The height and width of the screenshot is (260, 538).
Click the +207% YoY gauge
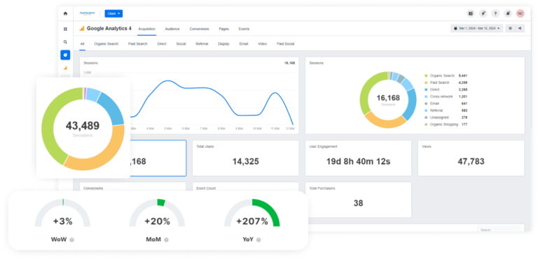coord(252,213)
